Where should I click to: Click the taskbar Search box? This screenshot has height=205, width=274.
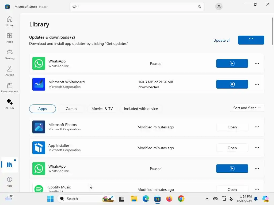pos(86,199)
